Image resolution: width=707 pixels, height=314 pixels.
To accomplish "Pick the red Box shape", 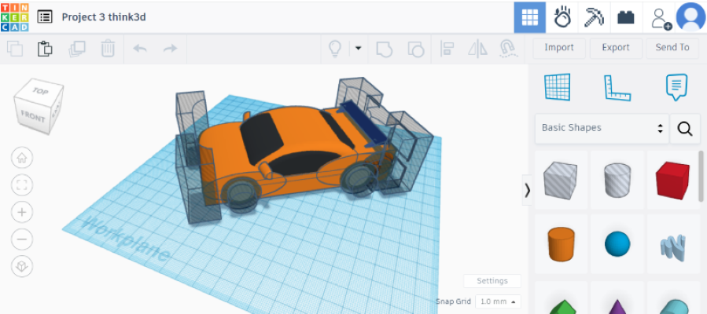I will 672,181.
